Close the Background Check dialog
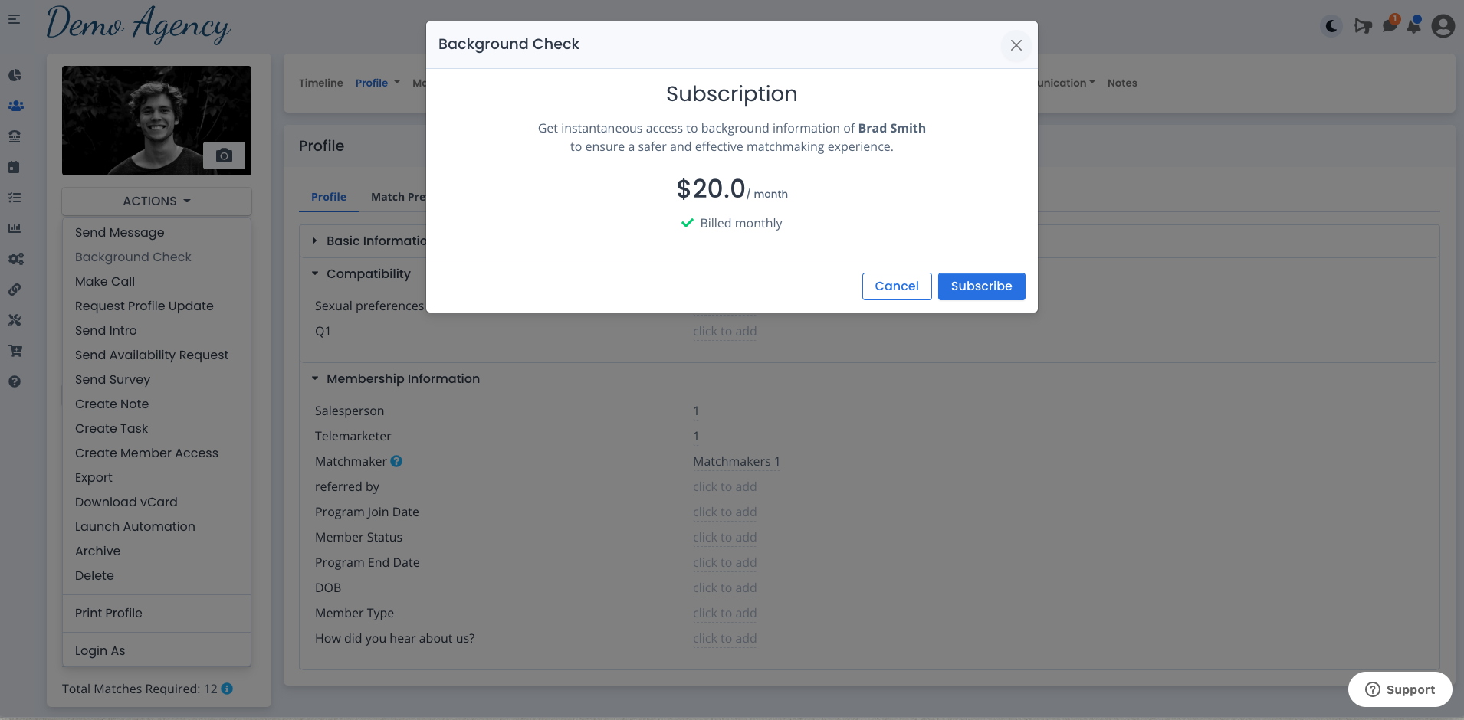 pyautogui.click(x=1016, y=45)
